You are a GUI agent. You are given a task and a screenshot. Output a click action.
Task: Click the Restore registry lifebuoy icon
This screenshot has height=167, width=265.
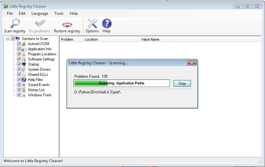tap(67, 25)
